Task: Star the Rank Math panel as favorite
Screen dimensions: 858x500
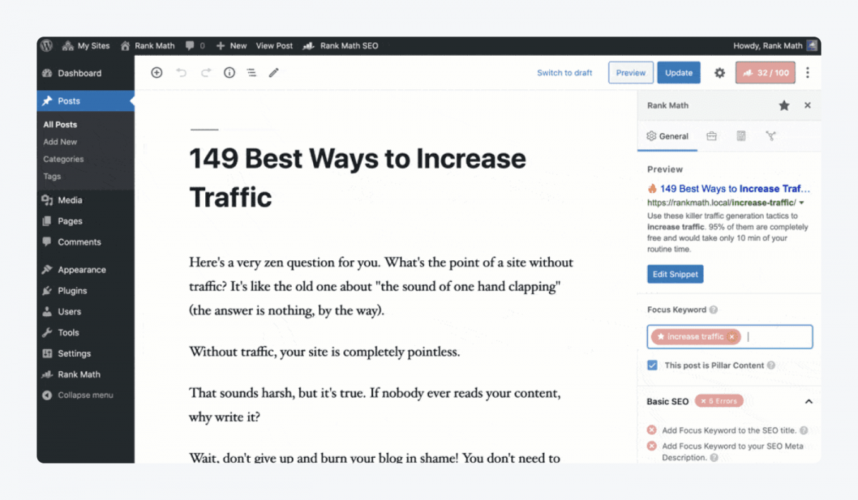Action: 784,105
